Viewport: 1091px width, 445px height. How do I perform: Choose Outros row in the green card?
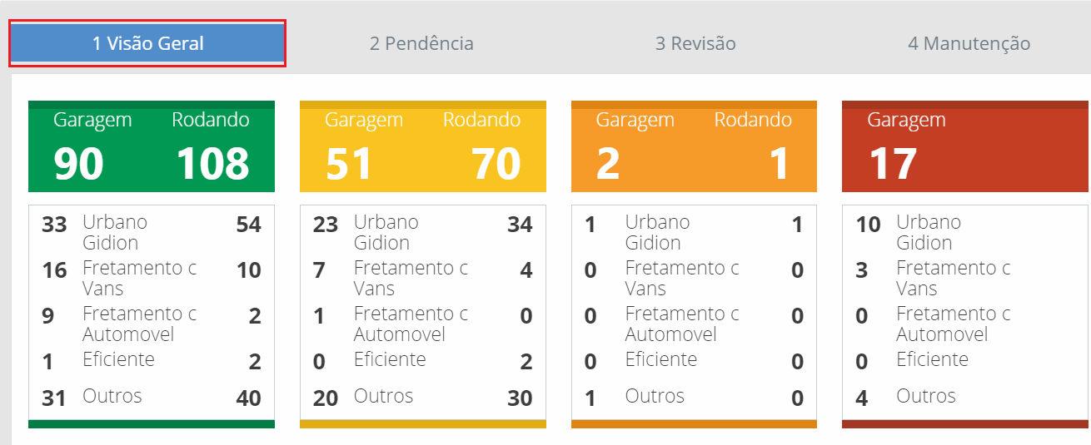112,396
